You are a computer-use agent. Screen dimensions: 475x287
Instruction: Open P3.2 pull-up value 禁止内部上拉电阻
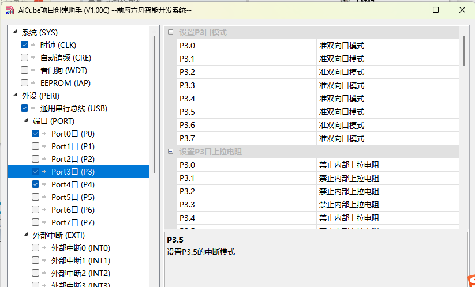[x=388, y=191]
